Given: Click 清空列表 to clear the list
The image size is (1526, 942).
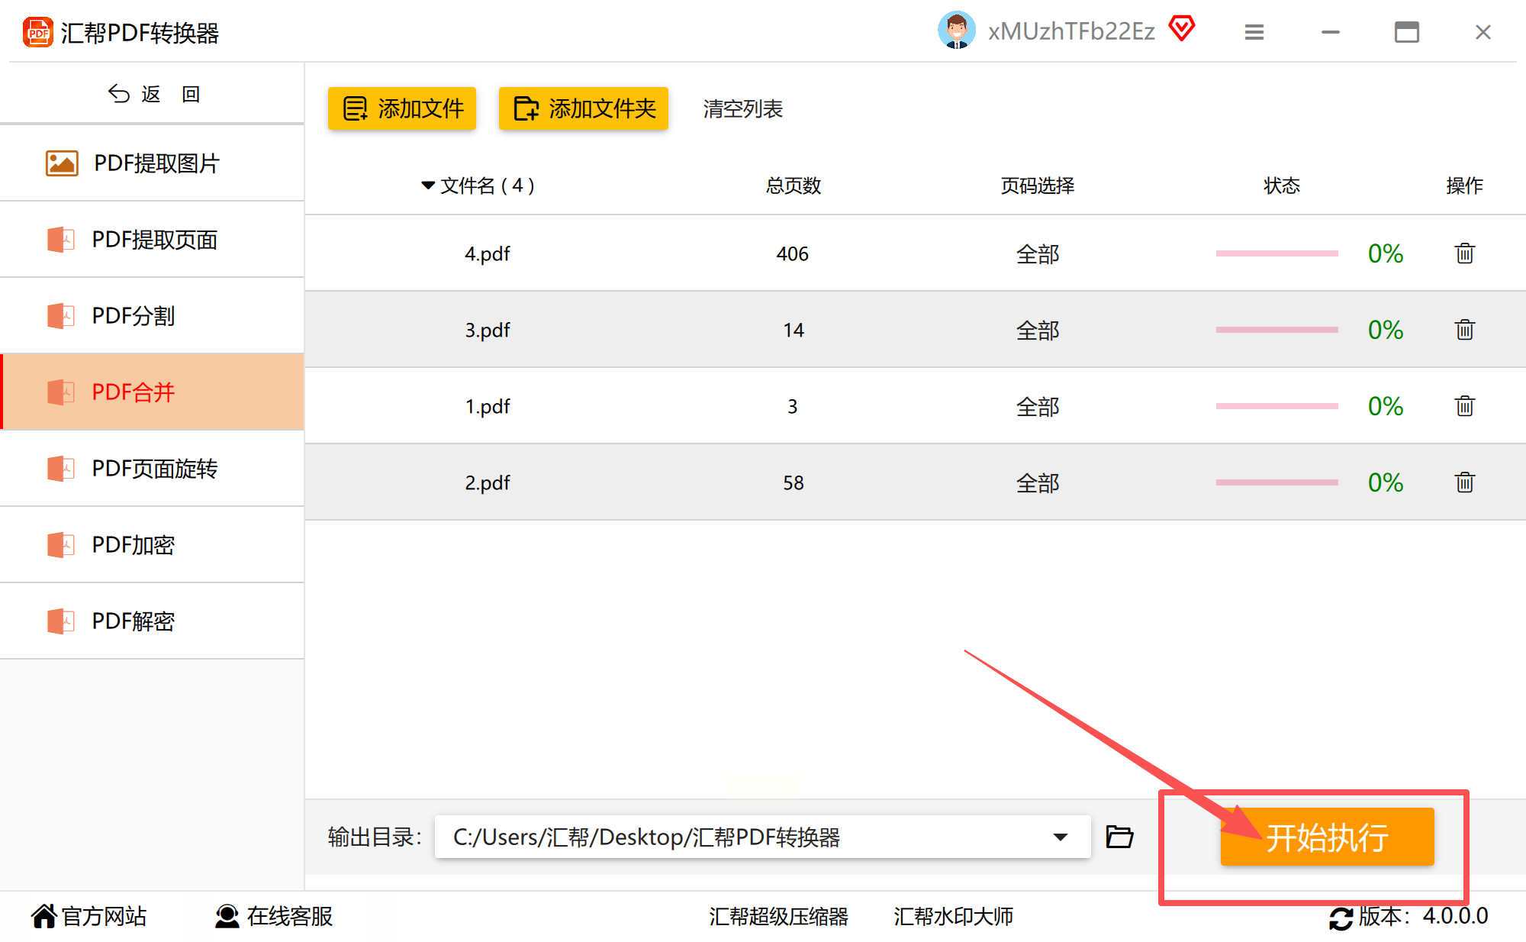Looking at the screenshot, I should [x=742, y=108].
